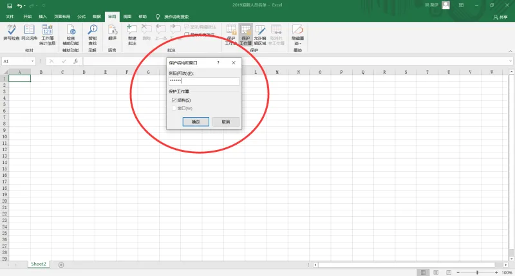The height and width of the screenshot is (276, 515).
Task: Select Allow Edit Ranges (允许编辑区域)
Action: [x=260, y=35]
